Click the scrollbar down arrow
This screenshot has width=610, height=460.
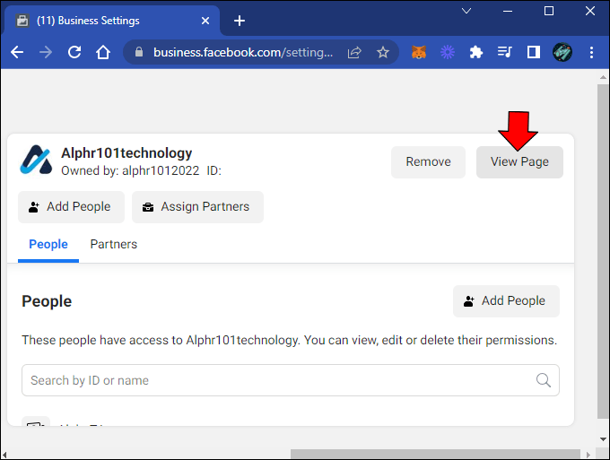click(x=603, y=439)
